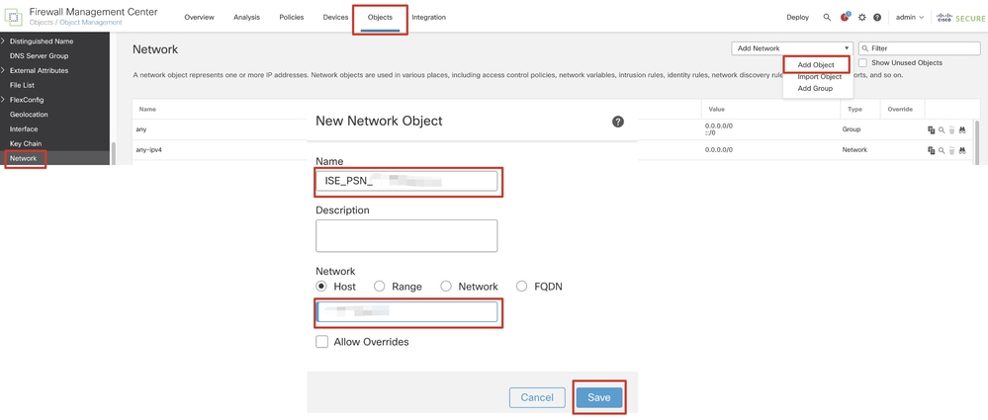The height and width of the screenshot is (420, 988).
Task: Select the Host radio button
Action: coord(321,287)
